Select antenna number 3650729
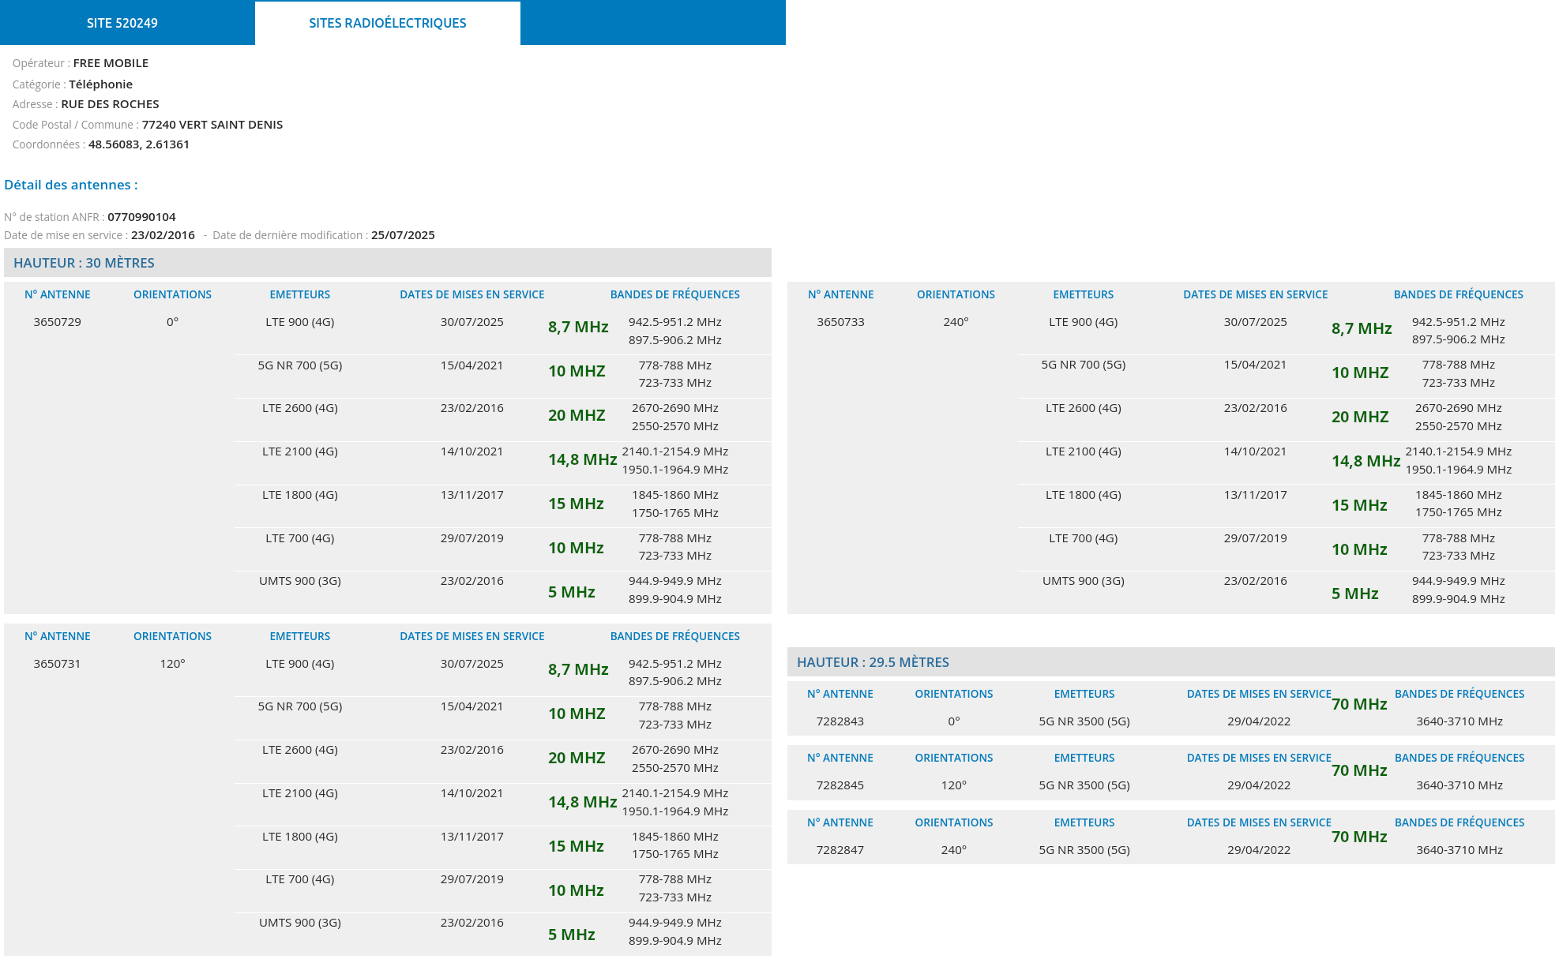1559x959 pixels. [57, 322]
